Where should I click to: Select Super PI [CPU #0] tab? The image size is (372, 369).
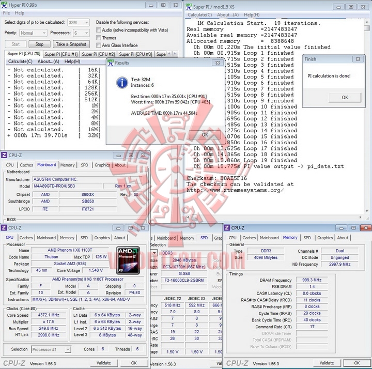point(24,54)
